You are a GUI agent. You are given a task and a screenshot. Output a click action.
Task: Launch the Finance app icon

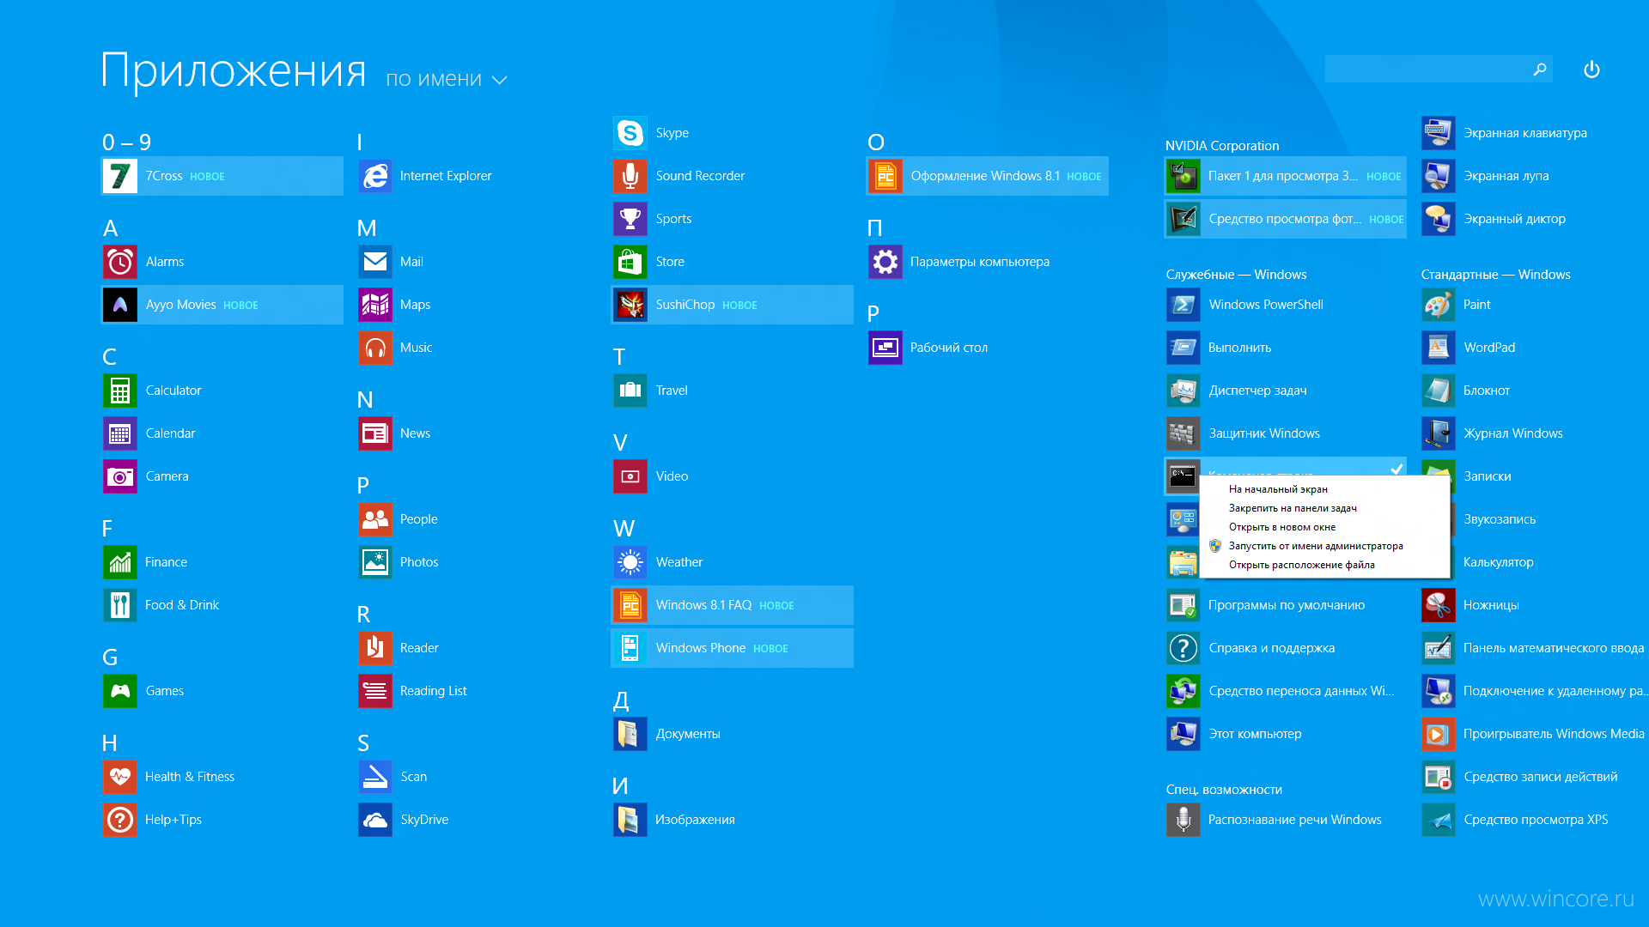tap(120, 562)
